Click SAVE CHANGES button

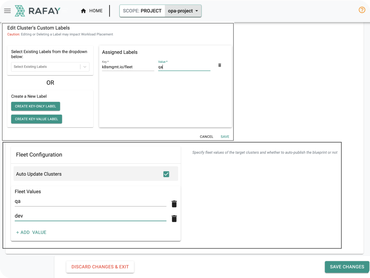(x=347, y=267)
